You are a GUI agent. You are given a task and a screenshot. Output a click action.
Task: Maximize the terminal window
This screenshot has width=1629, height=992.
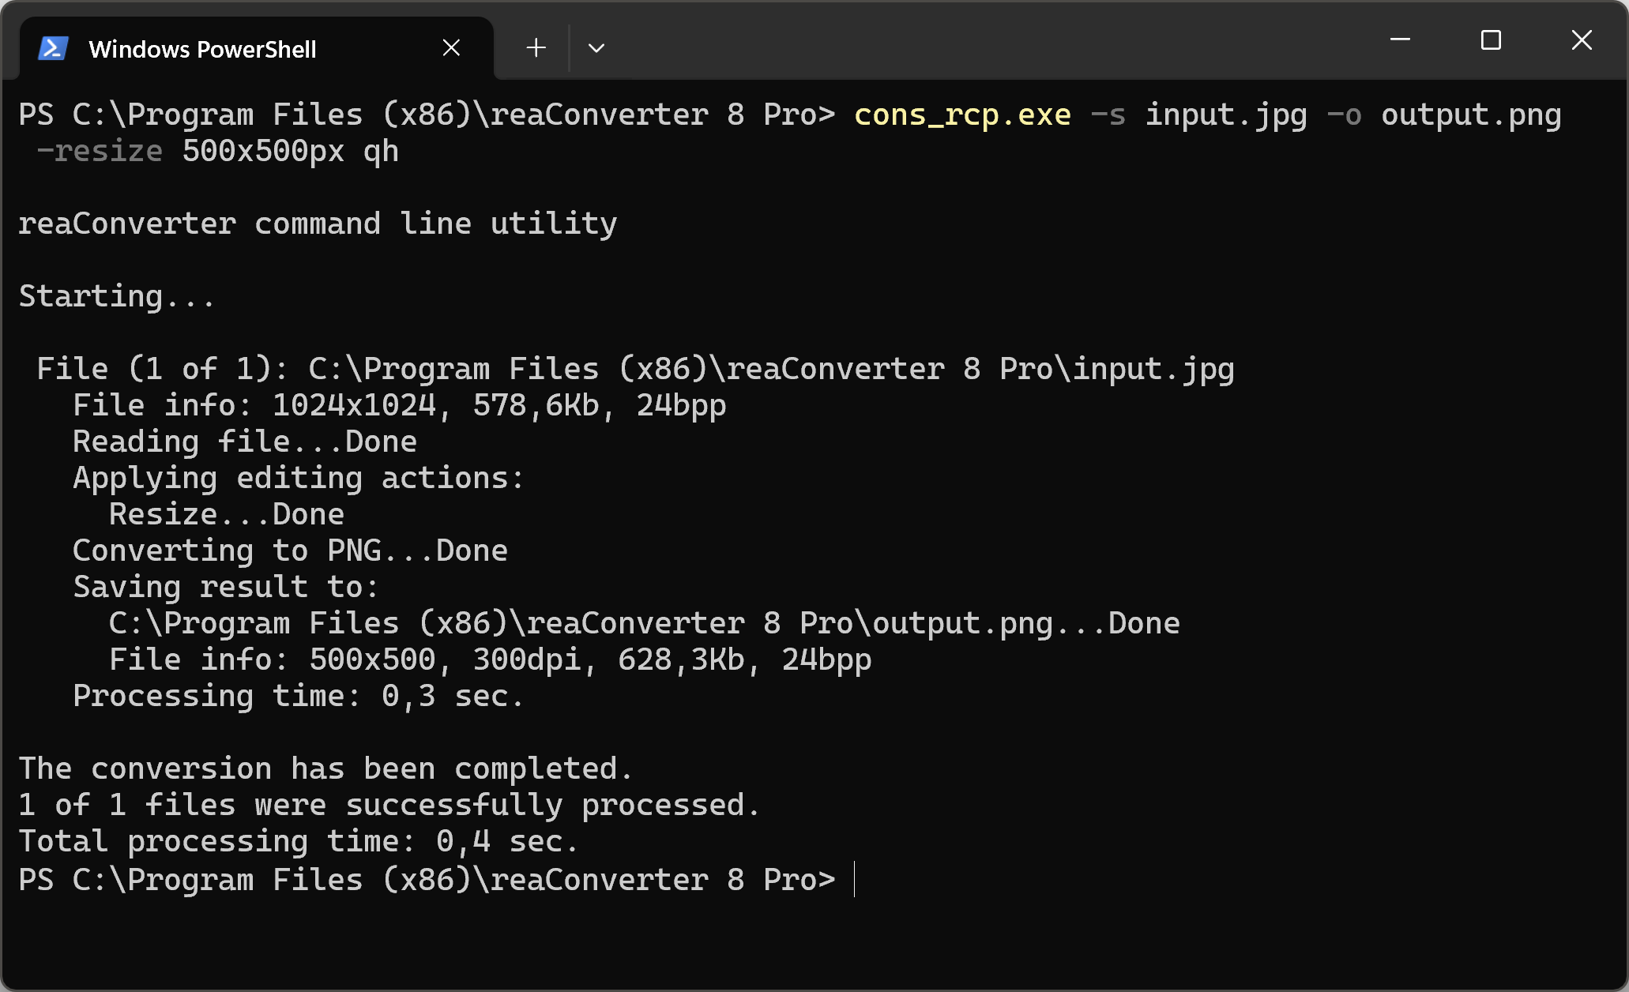click(x=1491, y=39)
